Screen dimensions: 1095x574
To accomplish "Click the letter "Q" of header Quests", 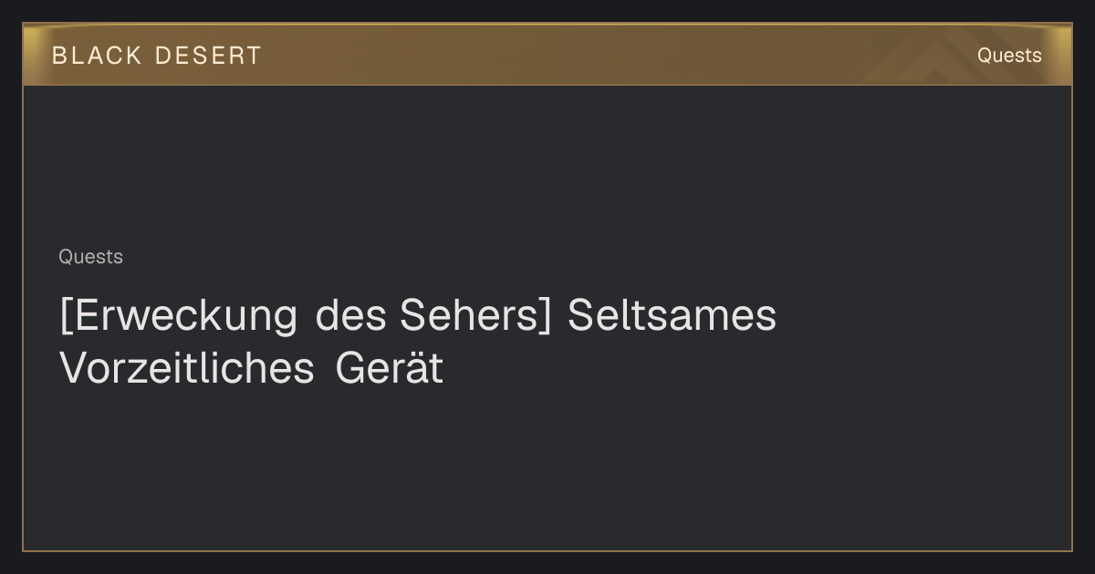I will [985, 56].
